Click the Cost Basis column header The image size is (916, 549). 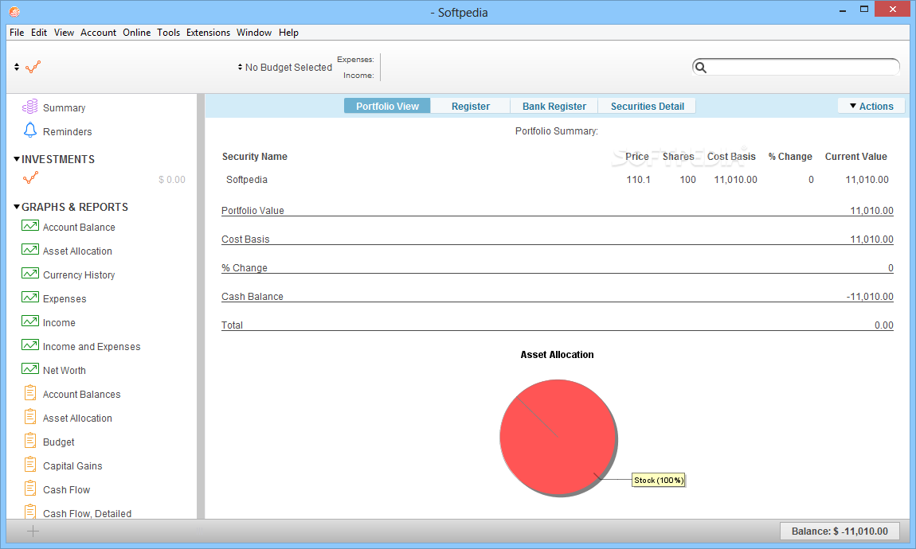coord(731,157)
